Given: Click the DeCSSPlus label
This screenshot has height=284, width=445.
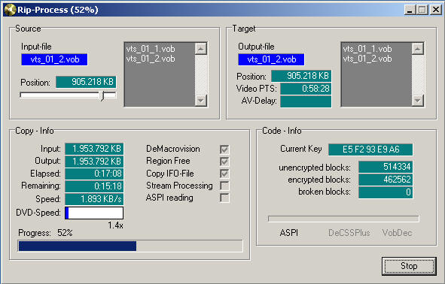Looking at the screenshot, I should coord(349,233).
